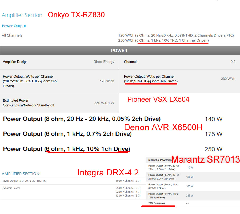
Task: Click the '175 W' value
Action: (x=214, y=134)
